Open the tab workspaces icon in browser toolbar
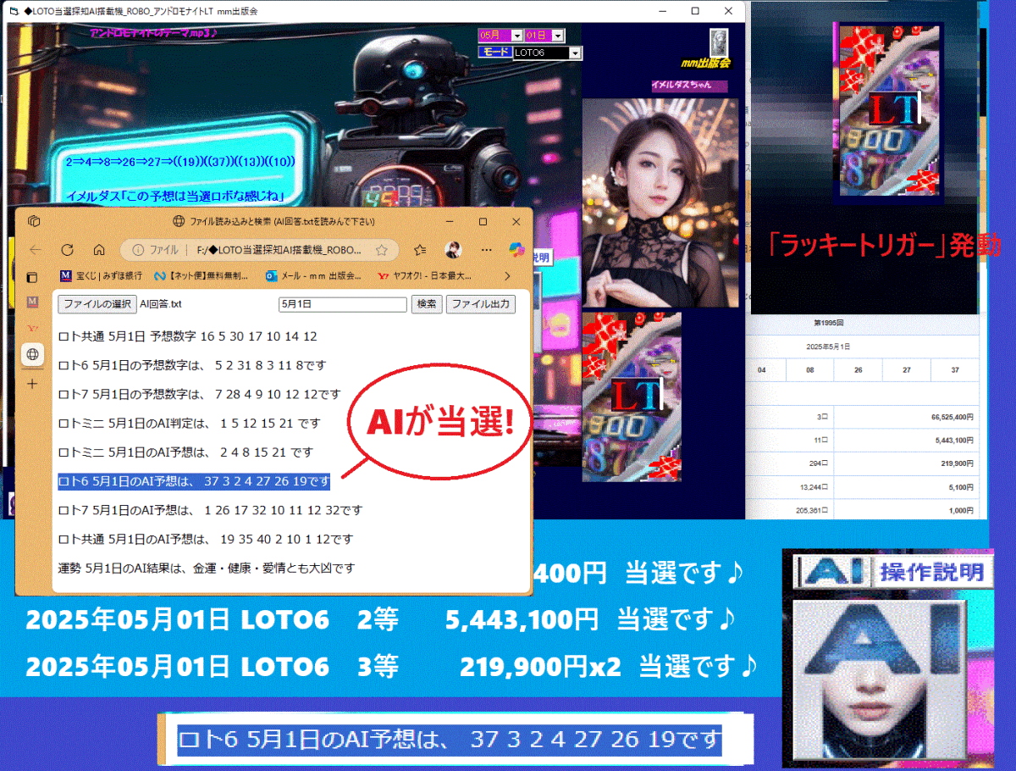 (x=33, y=219)
